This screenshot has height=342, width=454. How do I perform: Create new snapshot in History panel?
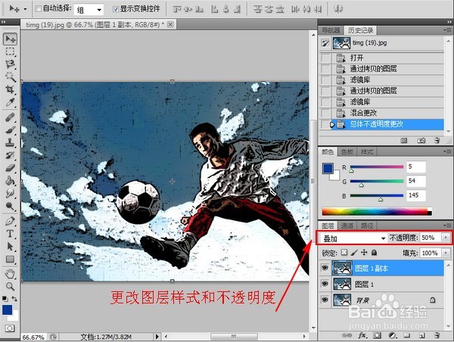click(421, 141)
